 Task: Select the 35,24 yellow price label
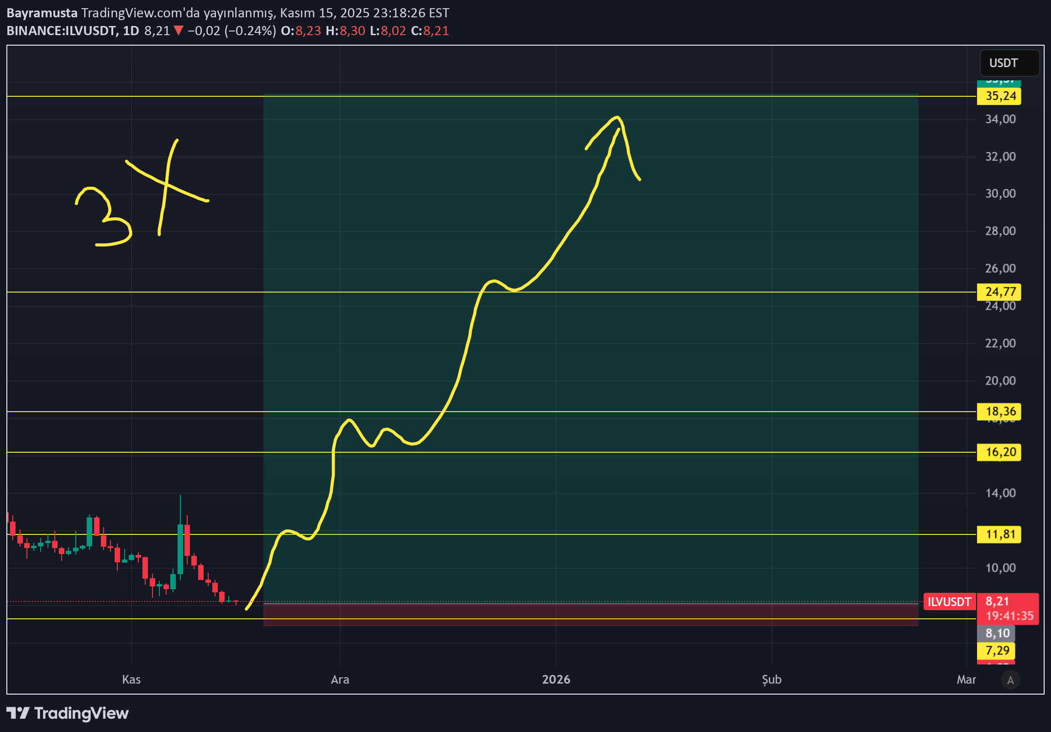pos(998,96)
